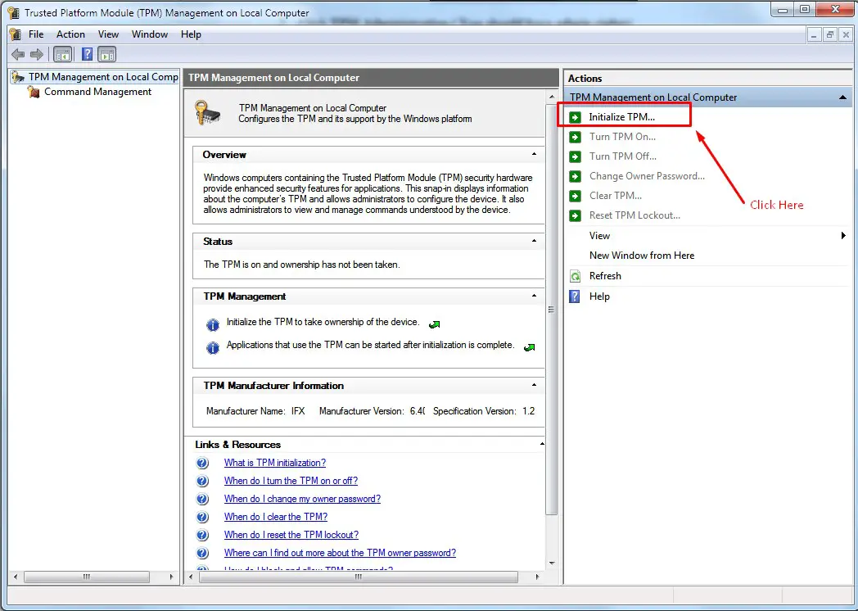
Task: Open the Window menu
Action: 149,34
